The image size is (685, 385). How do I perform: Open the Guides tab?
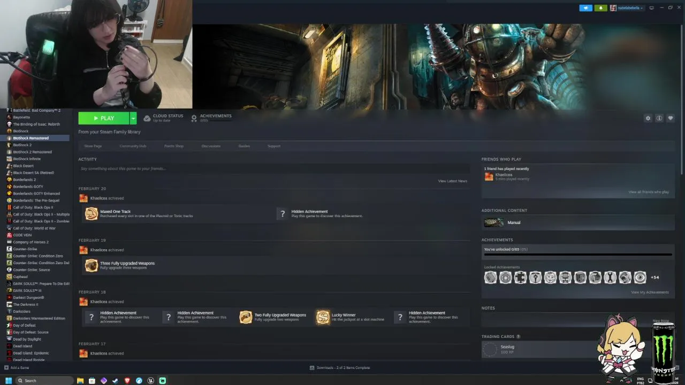point(244,146)
